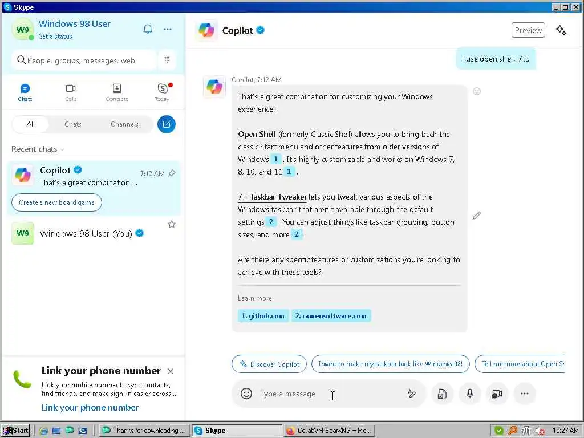Click the Copilot logo in the chat header
The image size is (584, 438).
click(x=206, y=30)
